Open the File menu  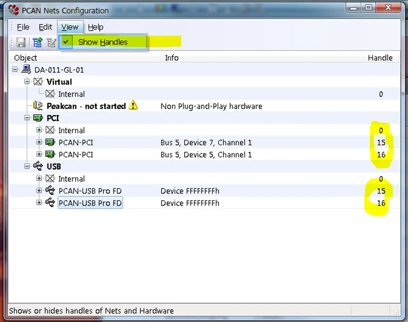tap(23, 27)
